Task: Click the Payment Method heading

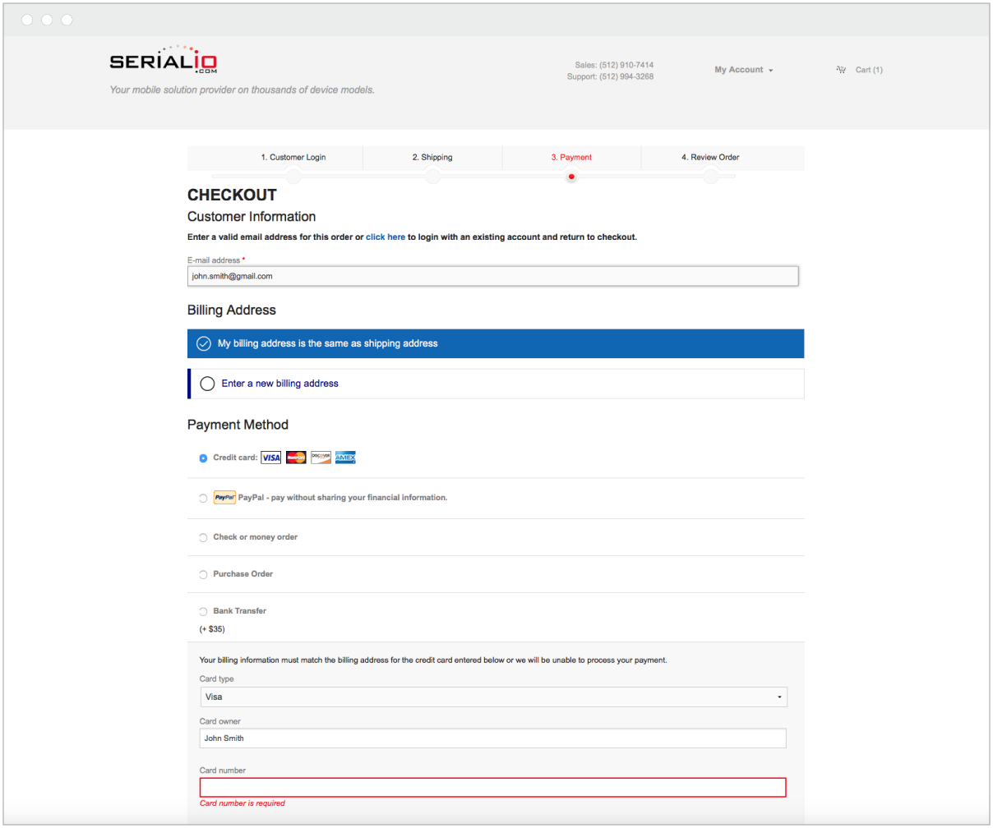Action: [238, 425]
